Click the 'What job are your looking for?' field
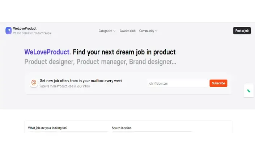This screenshot has height=154, width=255. pyautogui.click(x=68, y=128)
